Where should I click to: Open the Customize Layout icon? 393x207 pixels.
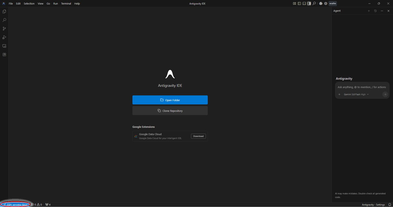[x=294, y=4]
